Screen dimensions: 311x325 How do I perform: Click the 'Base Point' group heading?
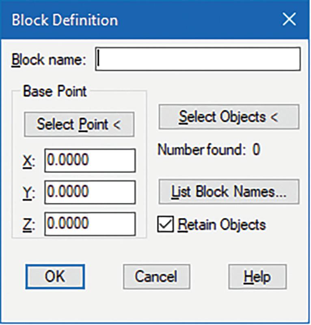point(55,91)
